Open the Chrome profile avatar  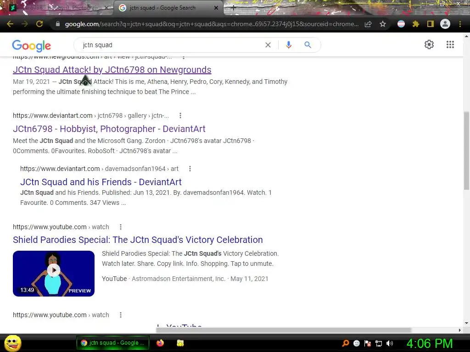[x=445, y=24]
